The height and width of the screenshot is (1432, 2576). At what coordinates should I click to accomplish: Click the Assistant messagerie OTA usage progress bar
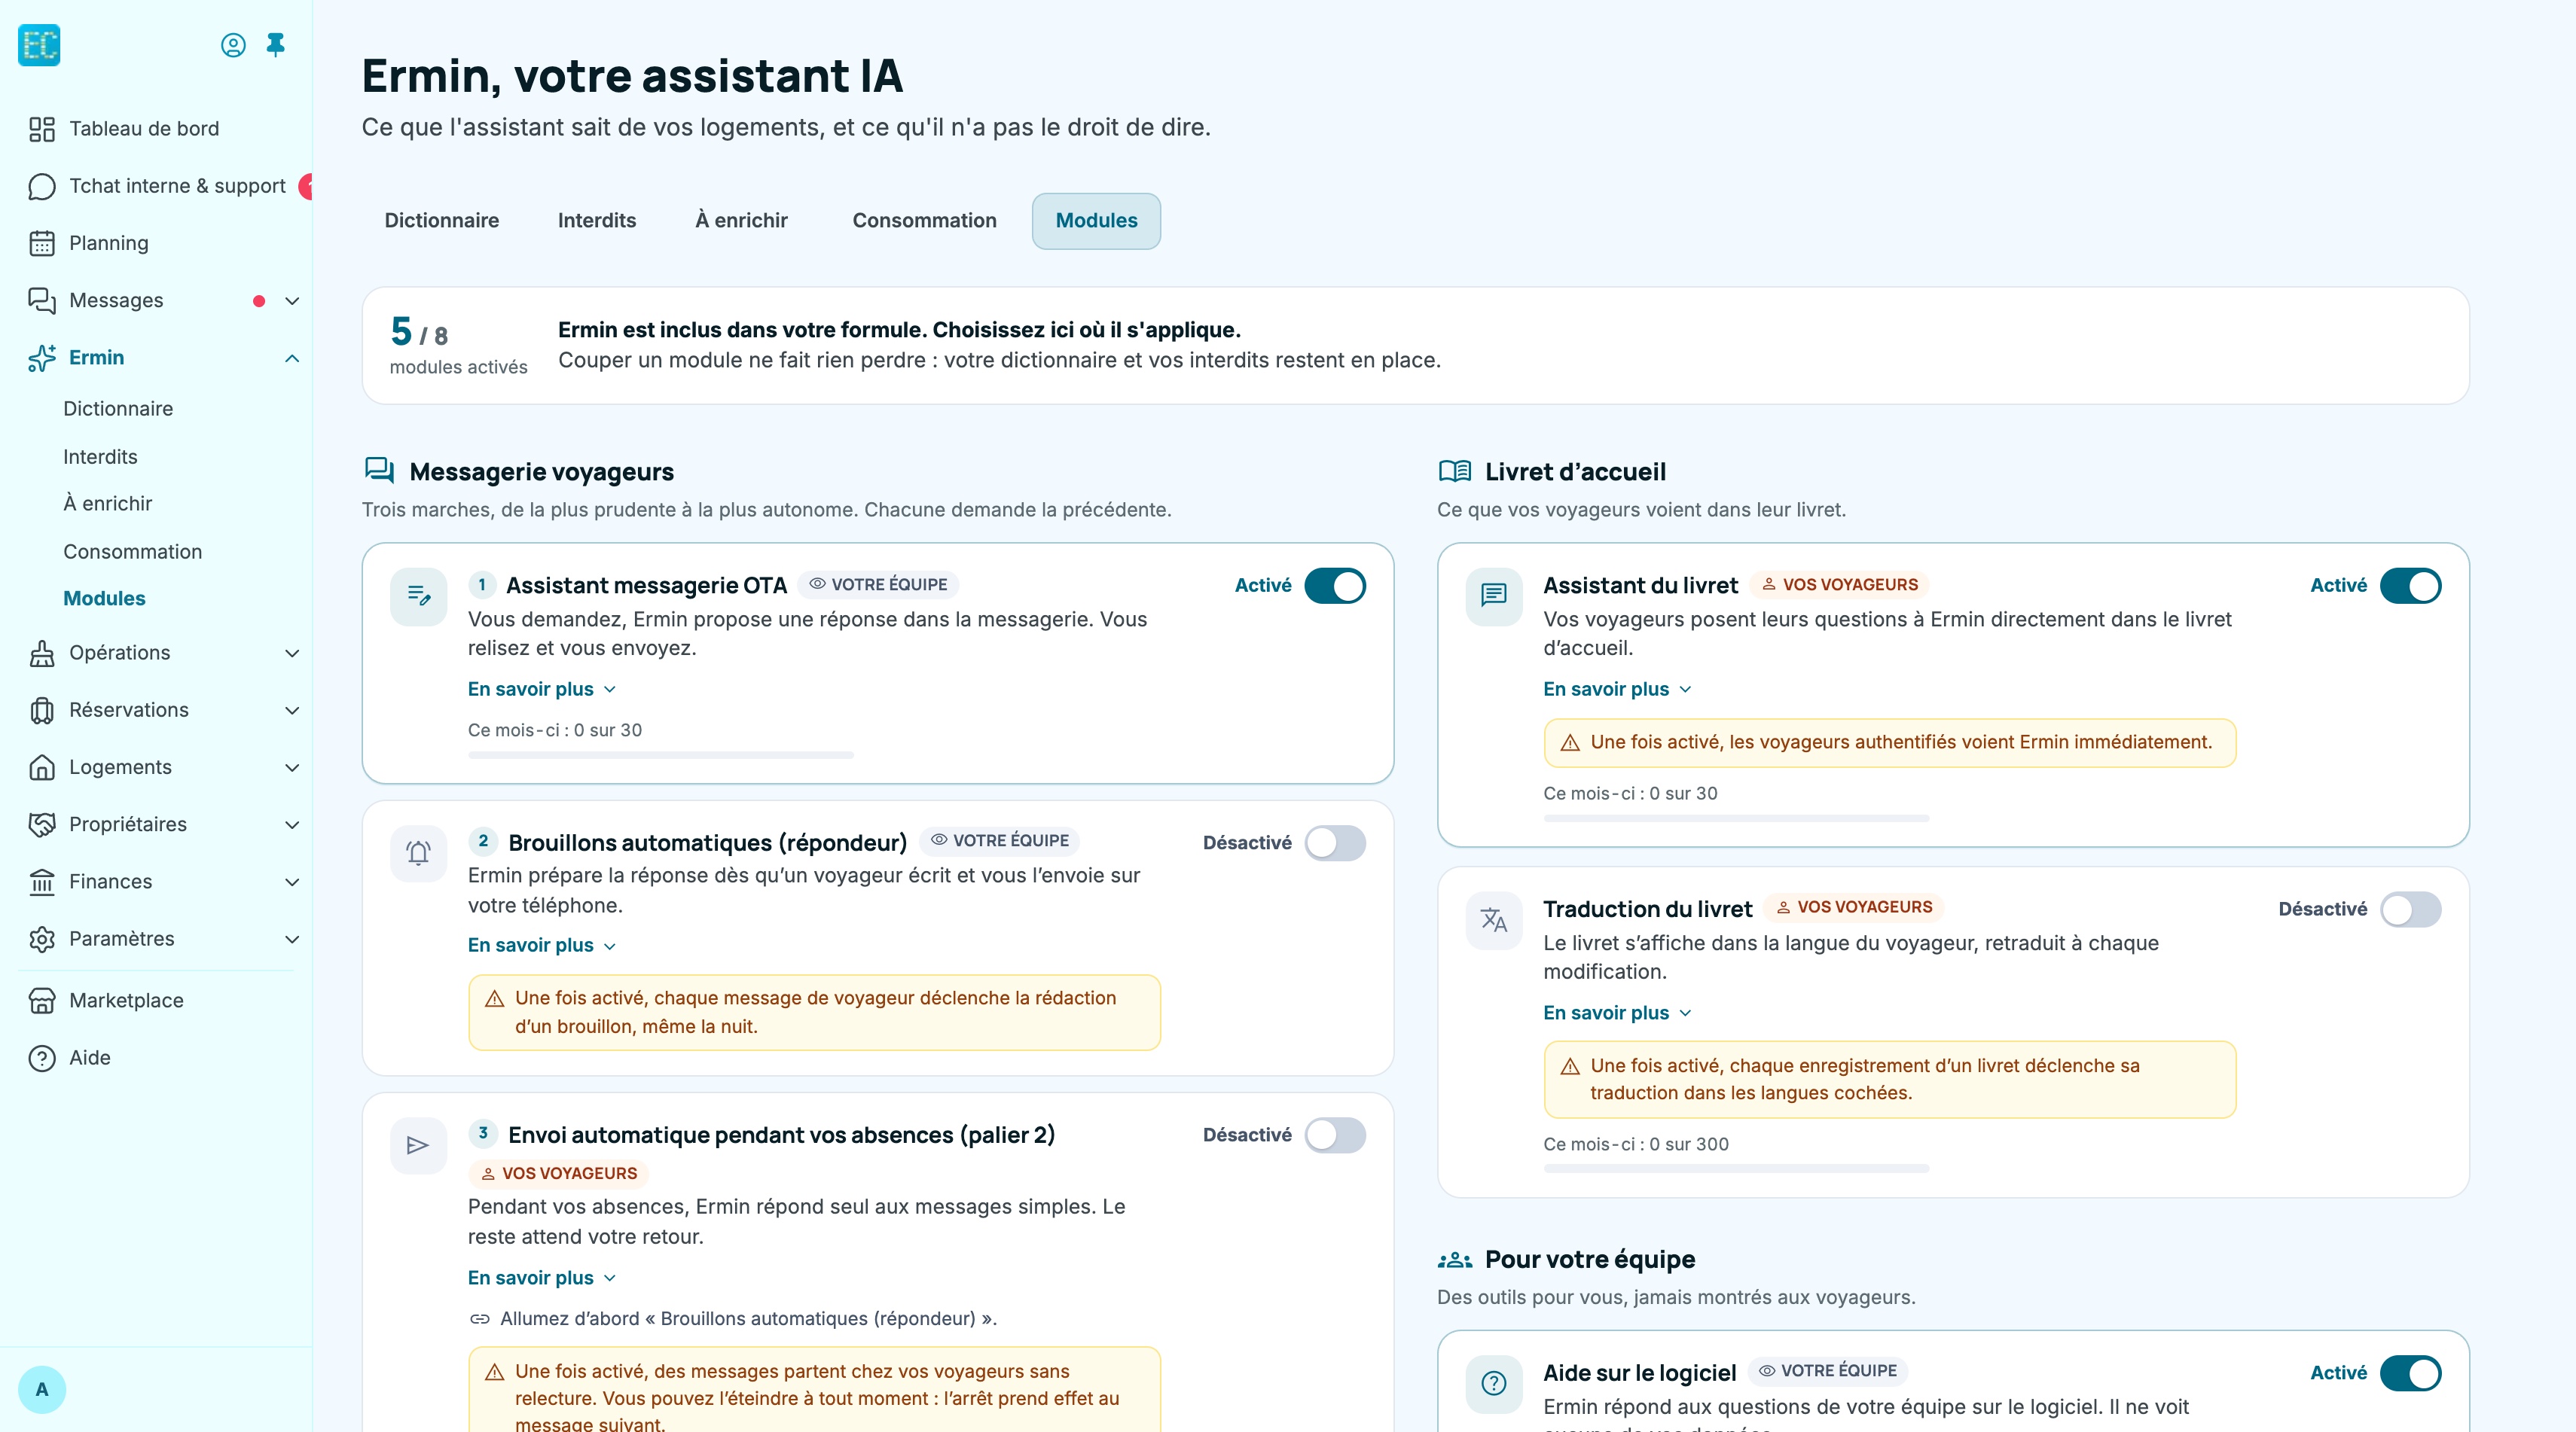661,755
